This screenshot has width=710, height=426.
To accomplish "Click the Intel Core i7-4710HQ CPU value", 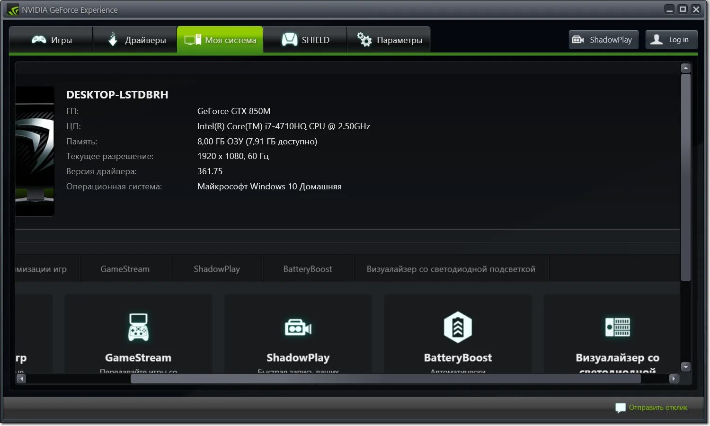I will pos(284,126).
